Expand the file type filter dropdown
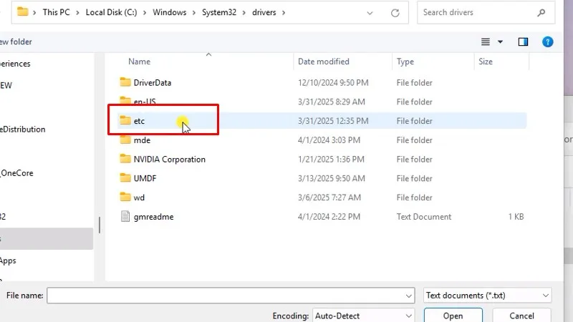Screen dimensions: 573x322 click(546, 295)
